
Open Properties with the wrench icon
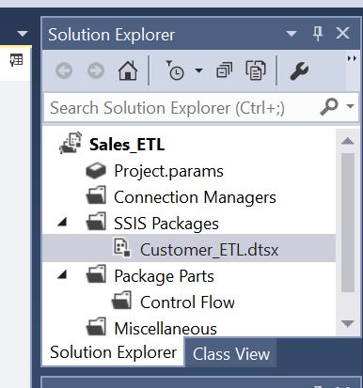[x=299, y=70]
